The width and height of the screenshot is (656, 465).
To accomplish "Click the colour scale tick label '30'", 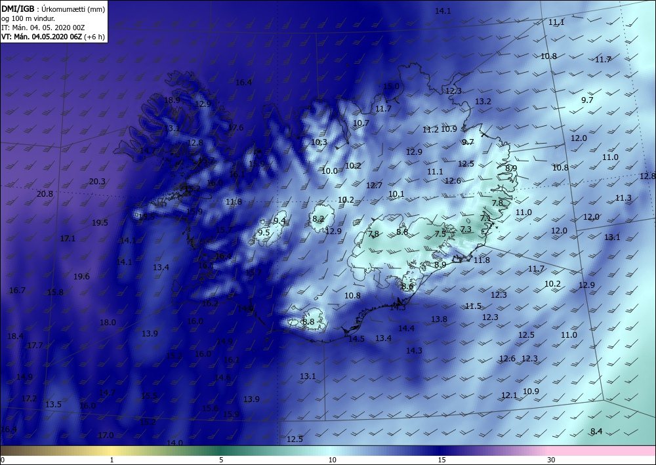I will 552,460.
